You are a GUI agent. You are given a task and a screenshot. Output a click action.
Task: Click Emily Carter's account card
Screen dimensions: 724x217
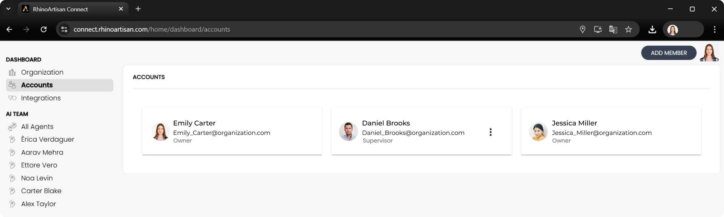coord(232,131)
